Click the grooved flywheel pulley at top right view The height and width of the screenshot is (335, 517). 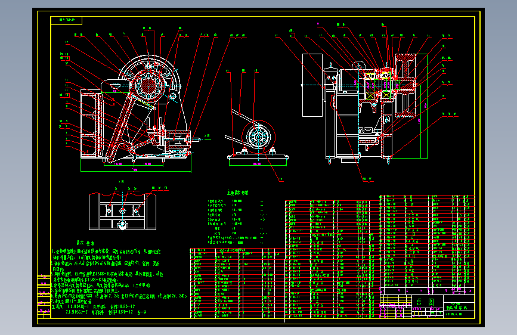[405, 85]
